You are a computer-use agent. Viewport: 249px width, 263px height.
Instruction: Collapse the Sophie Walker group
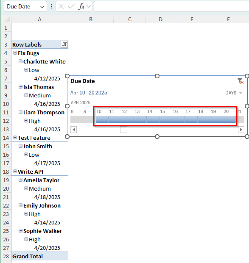click(20, 231)
